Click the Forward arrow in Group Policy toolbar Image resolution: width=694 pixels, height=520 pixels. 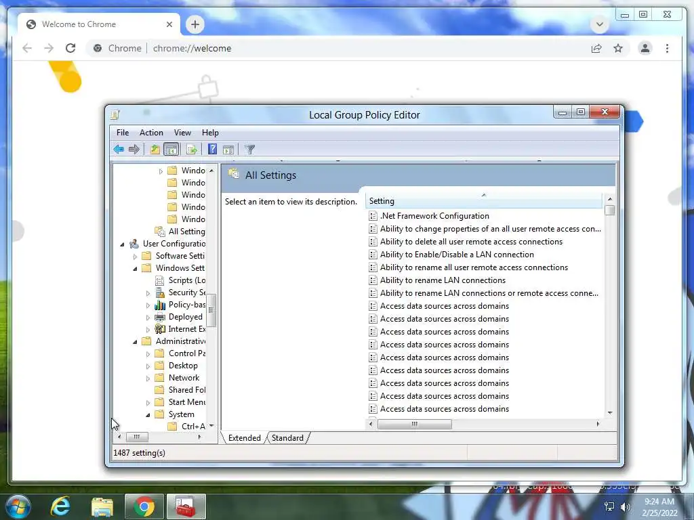point(134,150)
